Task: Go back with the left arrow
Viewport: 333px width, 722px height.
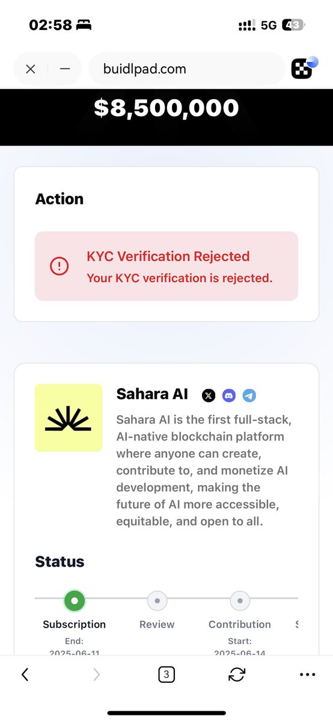Action: pos(25,674)
